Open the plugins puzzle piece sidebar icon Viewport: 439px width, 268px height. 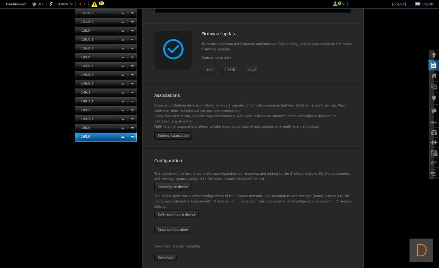tap(434, 142)
